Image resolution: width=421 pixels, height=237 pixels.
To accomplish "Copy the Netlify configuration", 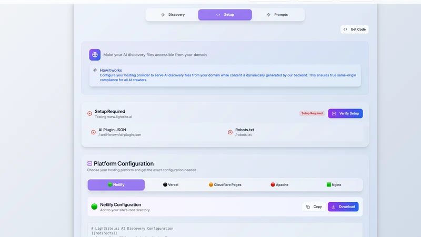I will (314, 206).
